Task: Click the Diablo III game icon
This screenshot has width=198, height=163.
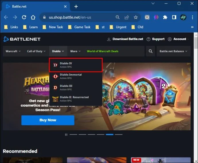Action: pyautogui.click(x=55, y=88)
